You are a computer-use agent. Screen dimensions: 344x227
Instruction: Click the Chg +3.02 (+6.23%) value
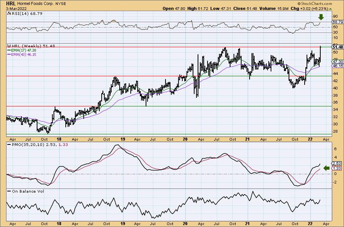point(309,8)
